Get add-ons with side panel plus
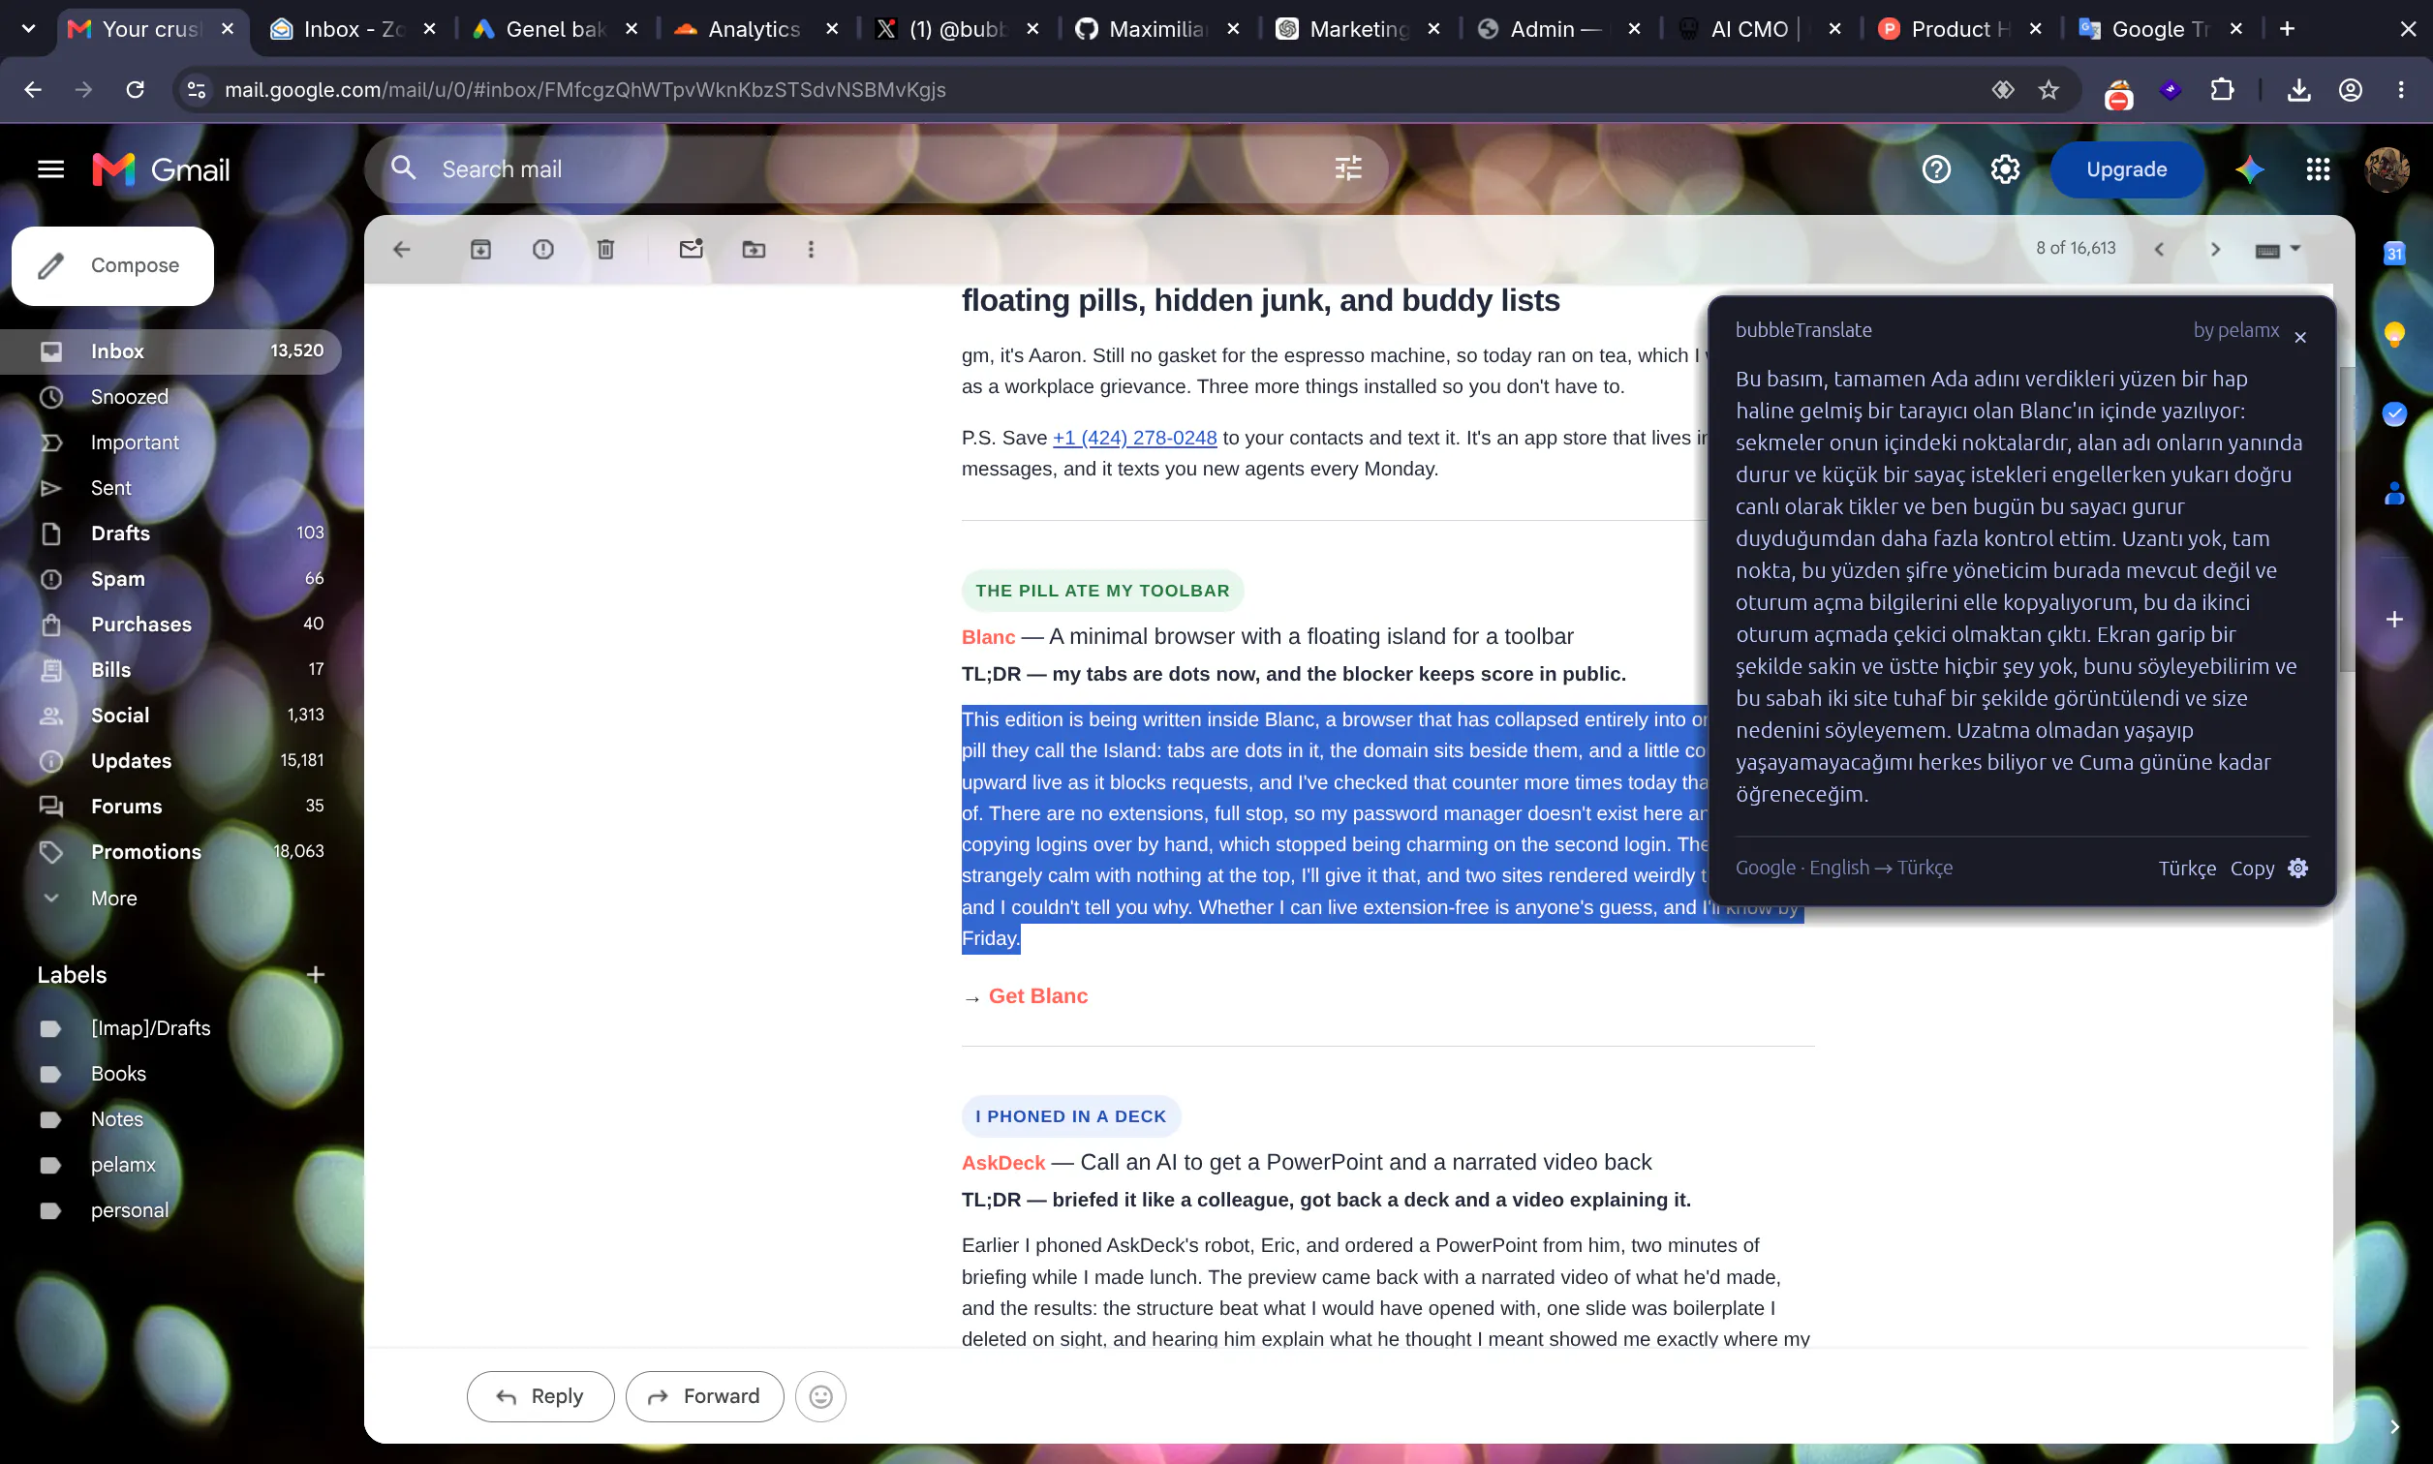This screenshot has height=1464, width=2433. 2394,619
